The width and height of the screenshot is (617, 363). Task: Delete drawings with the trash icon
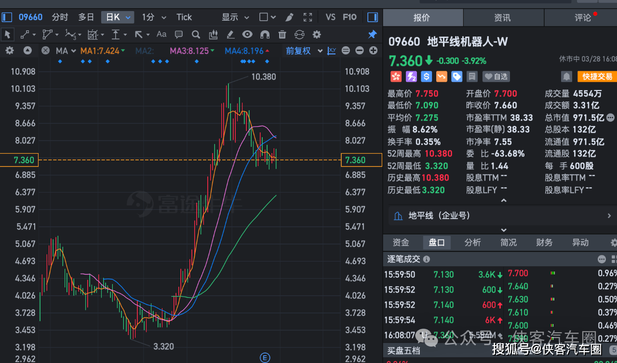(282, 35)
